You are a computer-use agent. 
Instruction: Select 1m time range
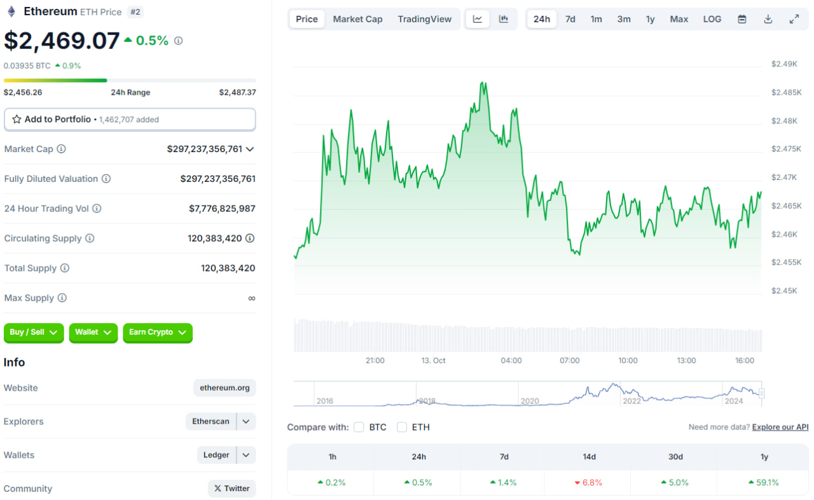pos(596,19)
